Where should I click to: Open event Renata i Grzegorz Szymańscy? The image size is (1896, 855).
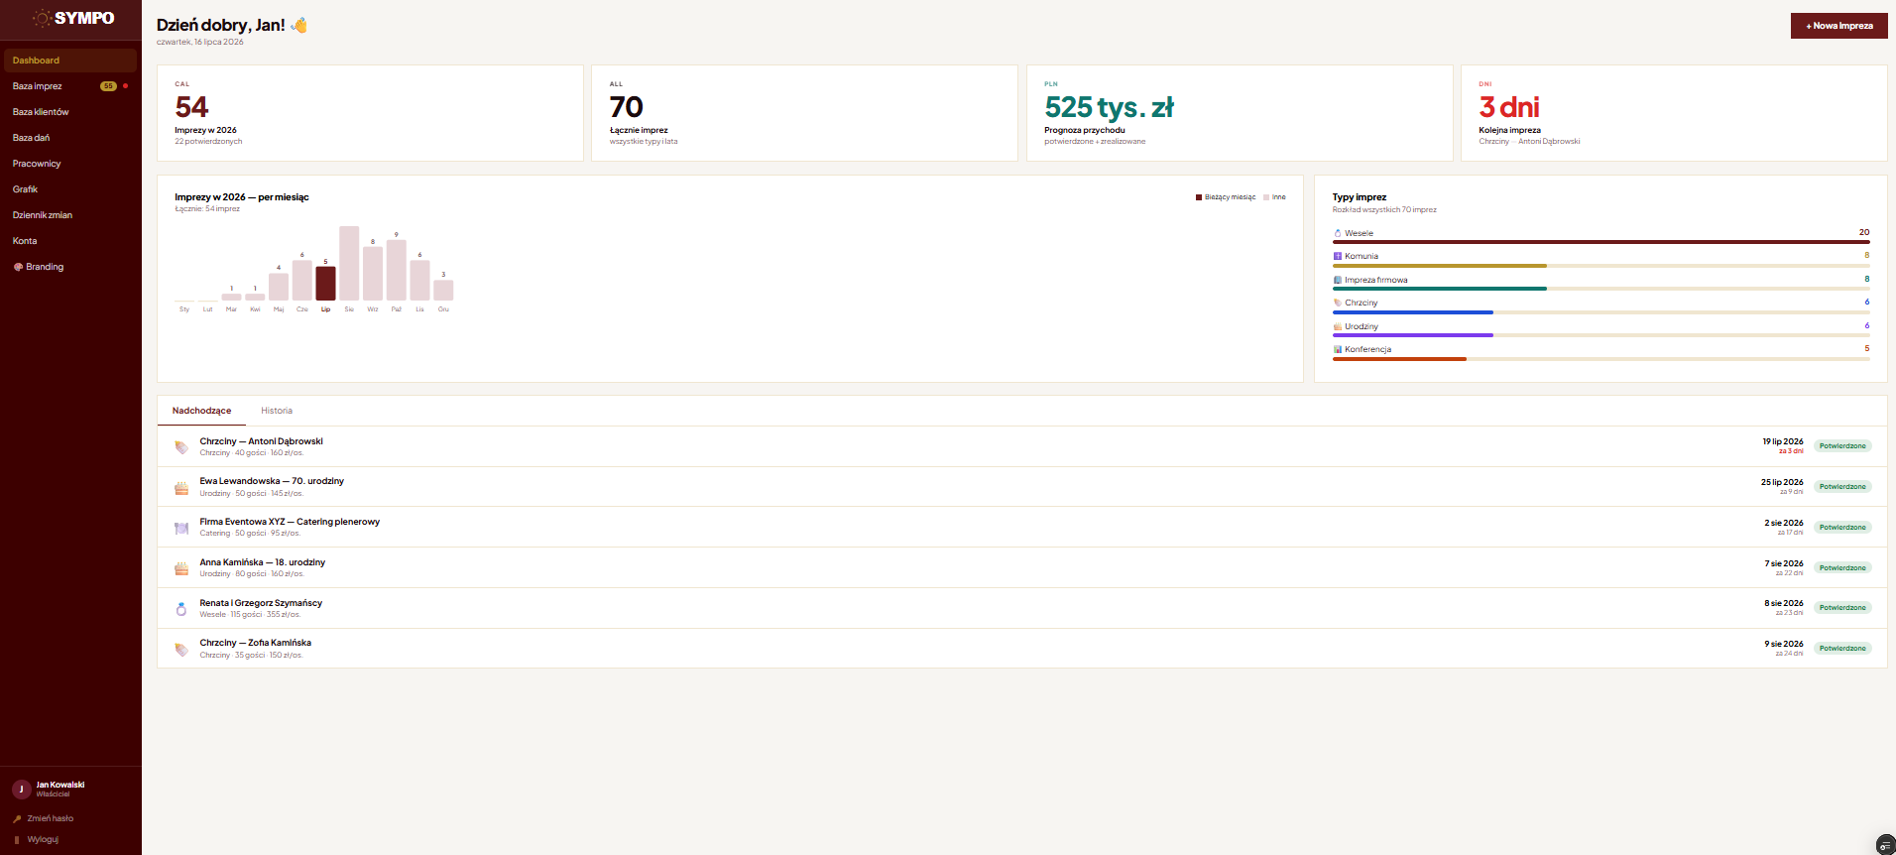point(1021,608)
